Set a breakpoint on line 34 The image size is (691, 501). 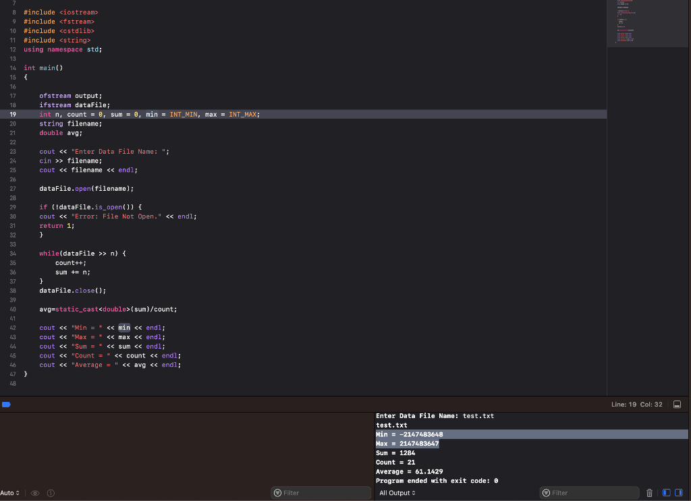pyautogui.click(x=13, y=253)
